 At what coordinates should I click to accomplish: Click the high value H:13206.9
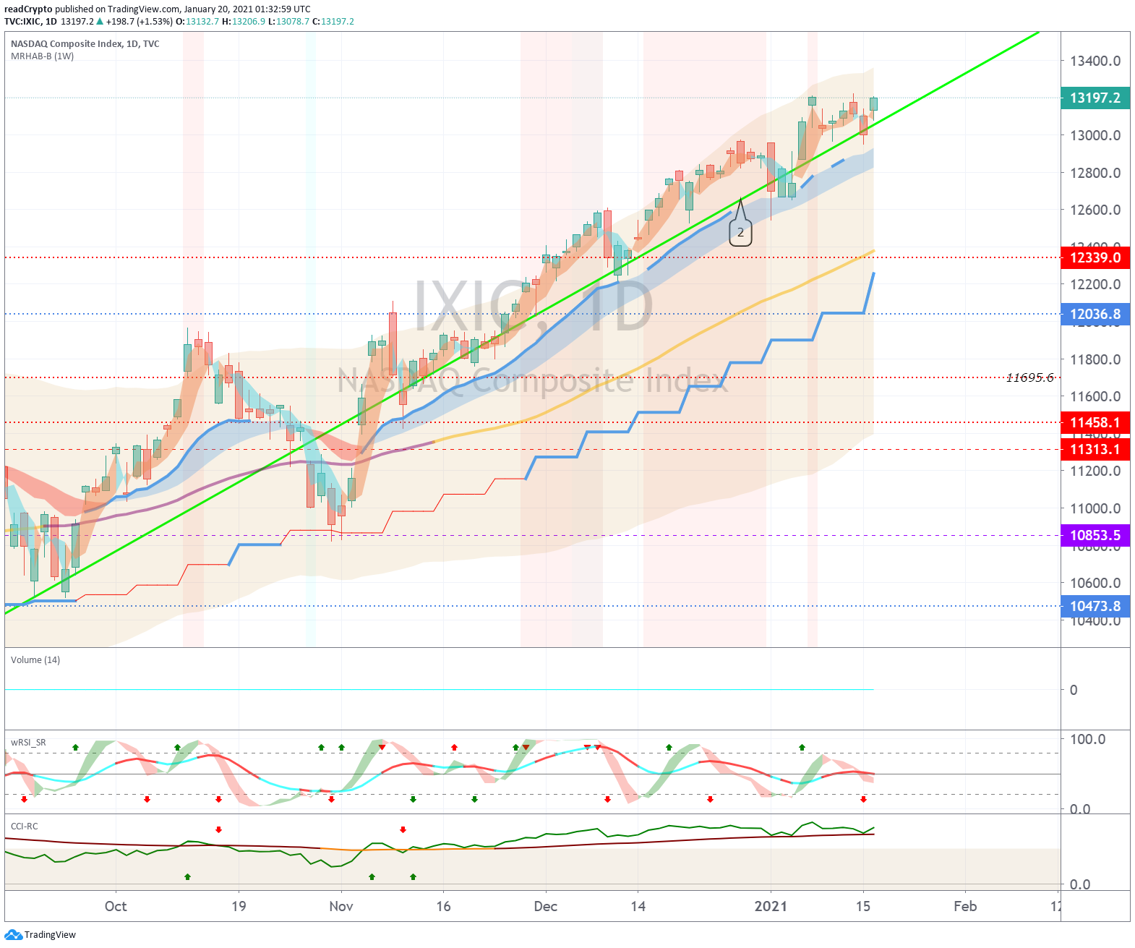pos(244,22)
